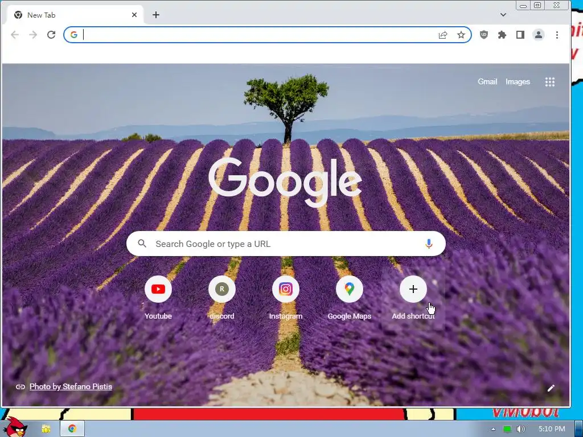Toggle the browser side panel

click(x=520, y=35)
